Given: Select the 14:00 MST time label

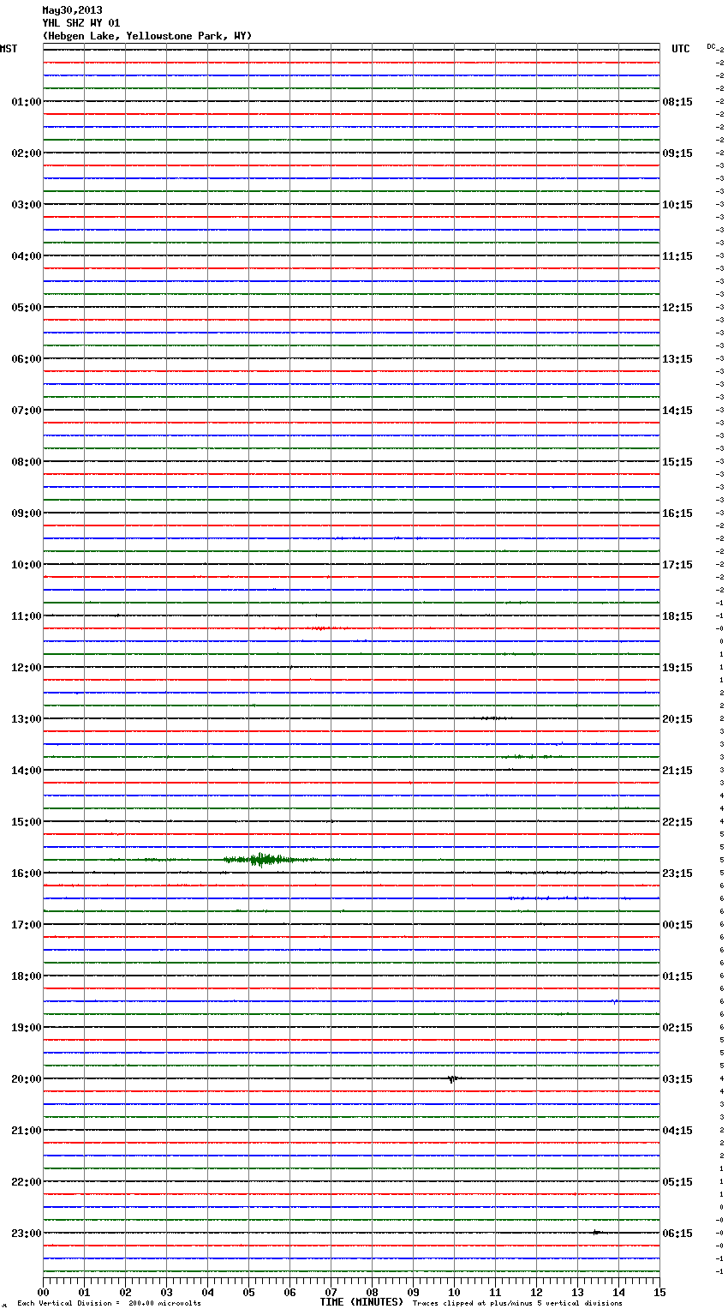Looking at the screenshot, I should pos(27,771).
